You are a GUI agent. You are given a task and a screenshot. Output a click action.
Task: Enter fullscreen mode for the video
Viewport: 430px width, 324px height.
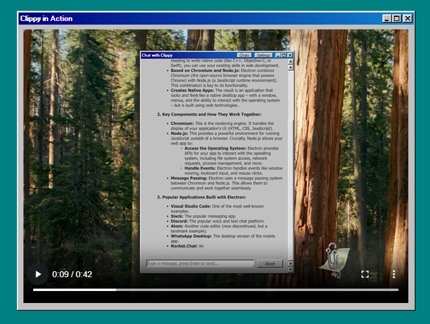tap(365, 274)
